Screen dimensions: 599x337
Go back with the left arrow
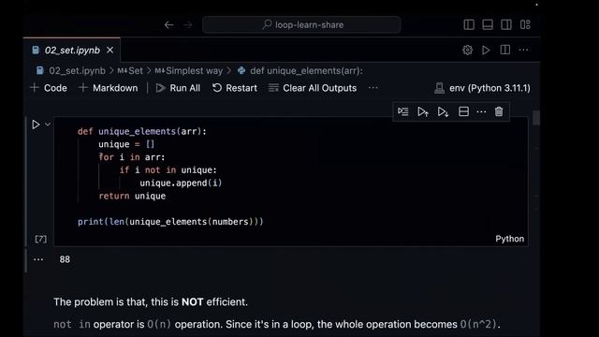tap(168, 25)
